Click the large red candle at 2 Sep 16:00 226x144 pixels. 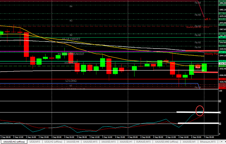(x=26, y=45)
